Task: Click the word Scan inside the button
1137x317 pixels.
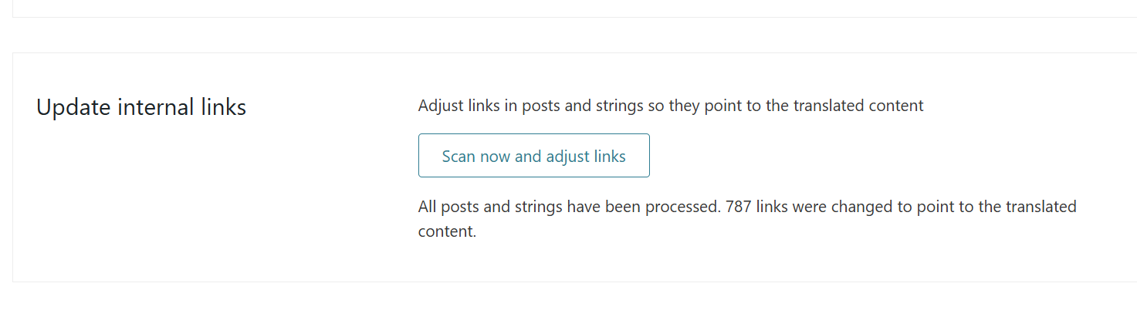Action: tap(459, 157)
